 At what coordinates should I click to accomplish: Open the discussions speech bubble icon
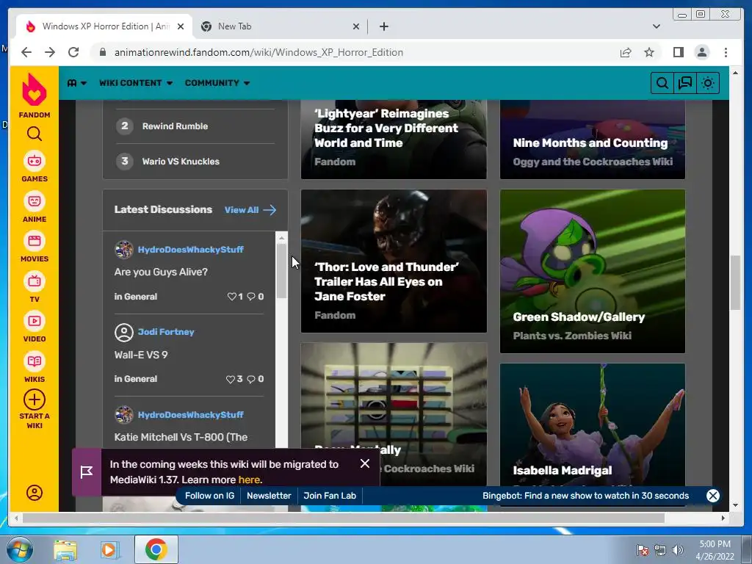tap(685, 83)
